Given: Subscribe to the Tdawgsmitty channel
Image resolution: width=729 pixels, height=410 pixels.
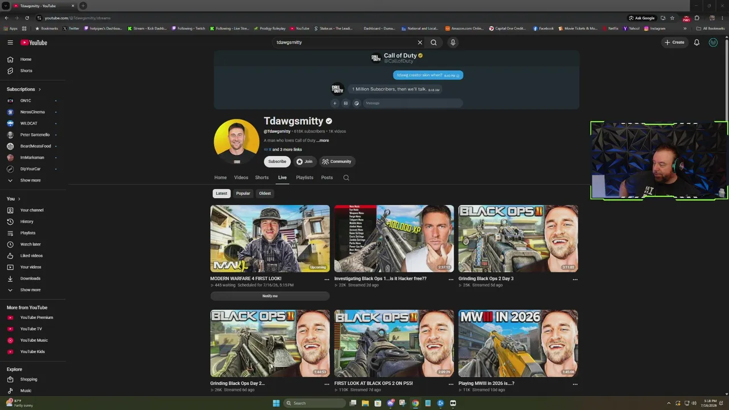Looking at the screenshot, I should coord(277,162).
